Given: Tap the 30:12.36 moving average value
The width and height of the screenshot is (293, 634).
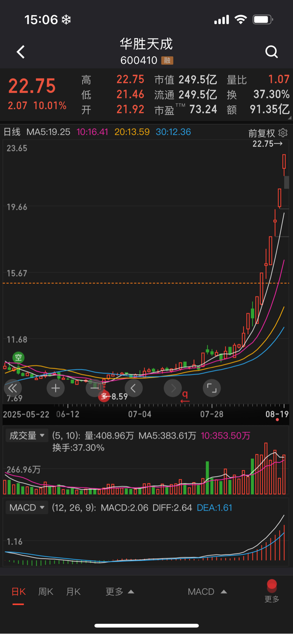Looking at the screenshot, I should click(173, 132).
